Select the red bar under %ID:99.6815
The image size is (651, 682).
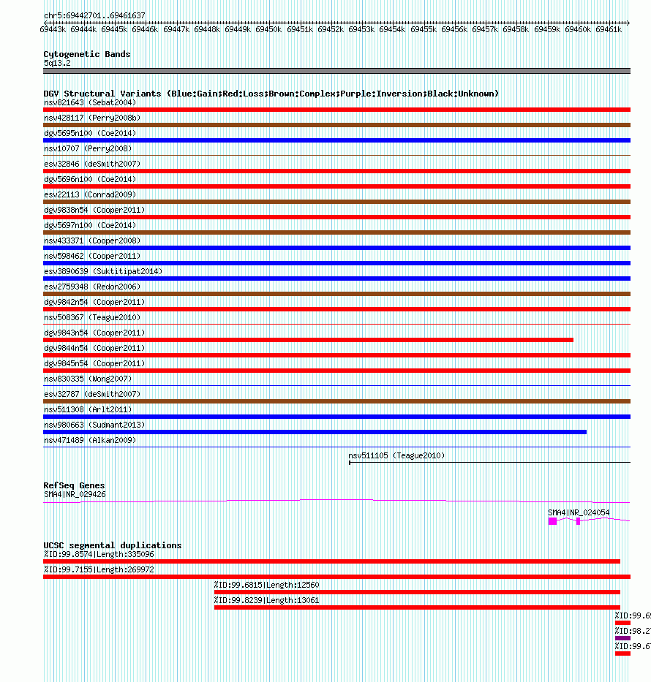417,592
